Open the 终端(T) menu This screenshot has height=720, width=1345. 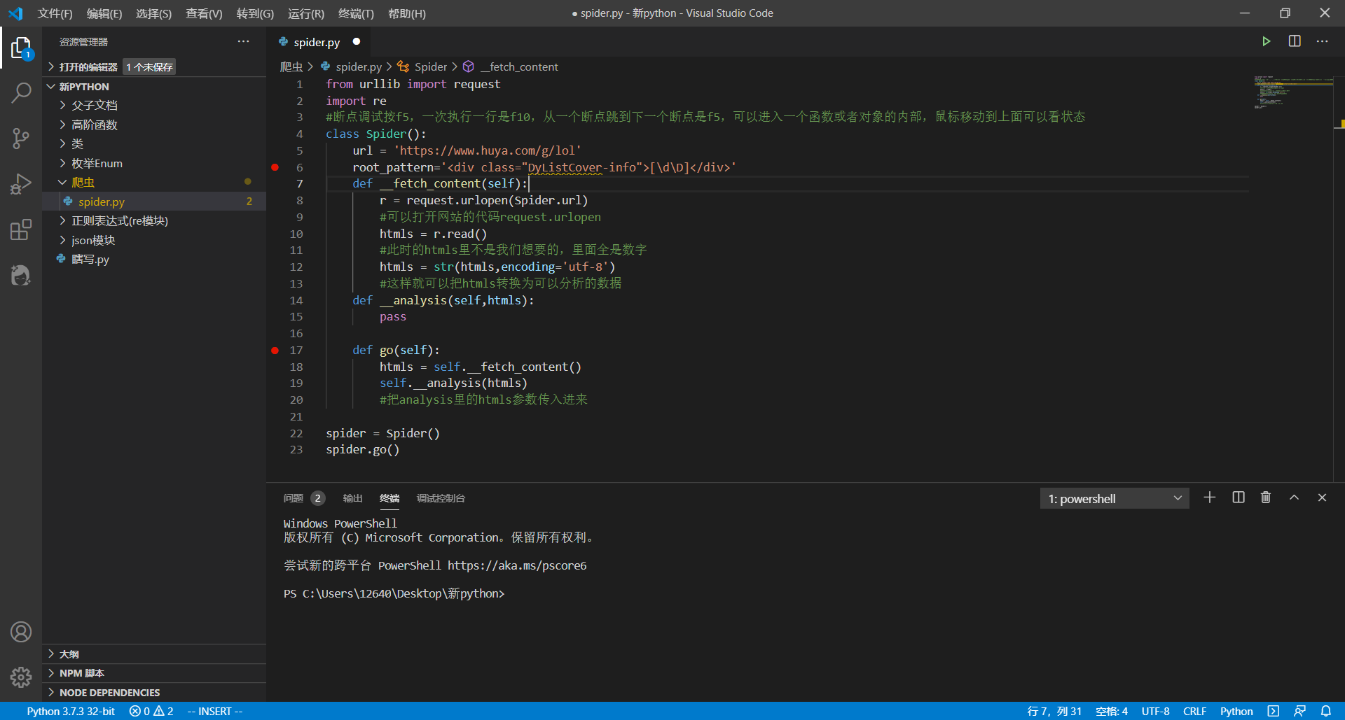(x=356, y=13)
